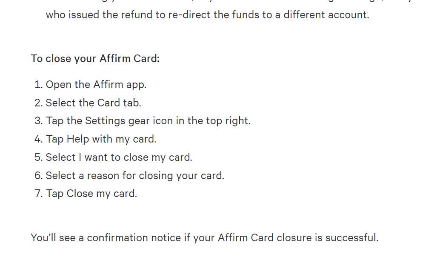Click the 'Select I want to close my card' step
The height and width of the screenshot is (260, 437).
pyautogui.click(x=119, y=157)
